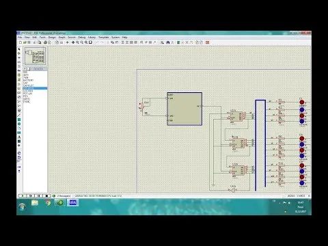Click the vertical blue bus in schematic

point(260,145)
